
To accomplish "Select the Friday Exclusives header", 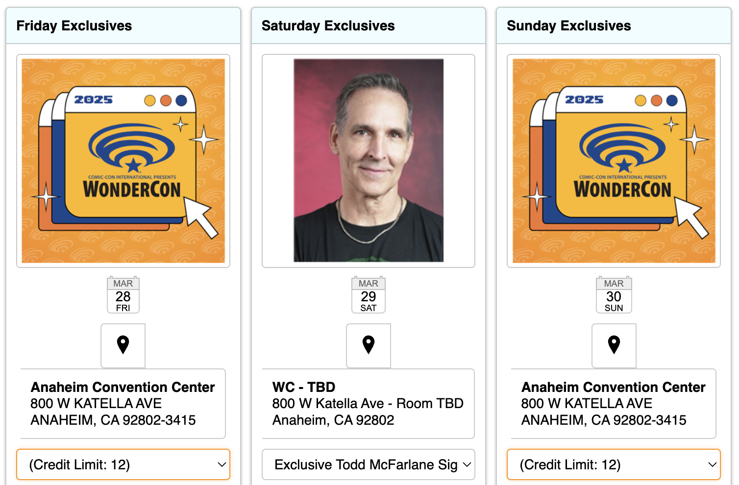I will click(74, 25).
